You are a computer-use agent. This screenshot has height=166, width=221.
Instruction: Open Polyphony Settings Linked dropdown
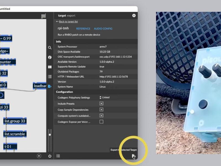coord(104,98)
